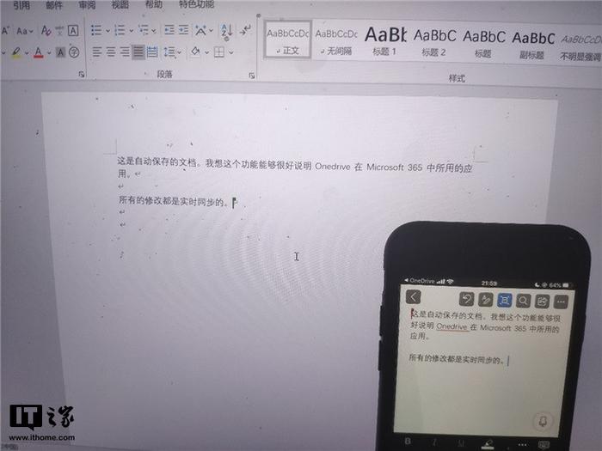Image resolution: width=602 pixels, height=451 pixels.
Task: Click the borders icon
Action: (x=219, y=52)
